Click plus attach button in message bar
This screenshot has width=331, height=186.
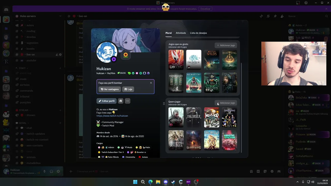click(x=71, y=171)
